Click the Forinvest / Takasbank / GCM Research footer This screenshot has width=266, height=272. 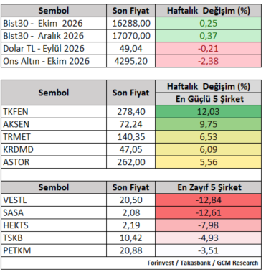(x=203, y=263)
